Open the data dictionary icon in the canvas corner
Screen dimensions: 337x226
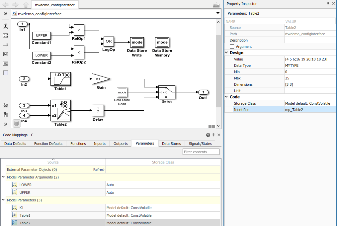(x=17, y=123)
